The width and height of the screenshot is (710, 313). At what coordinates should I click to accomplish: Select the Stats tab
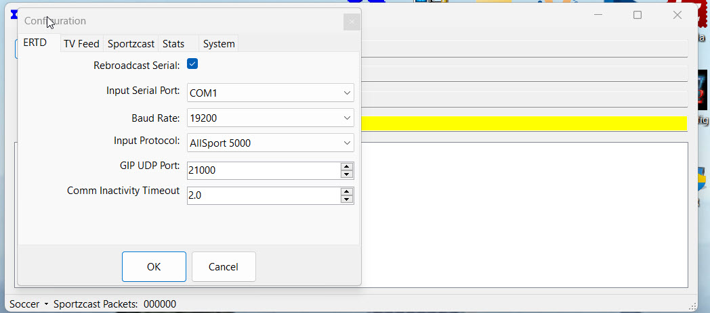pyautogui.click(x=173, y=44)
